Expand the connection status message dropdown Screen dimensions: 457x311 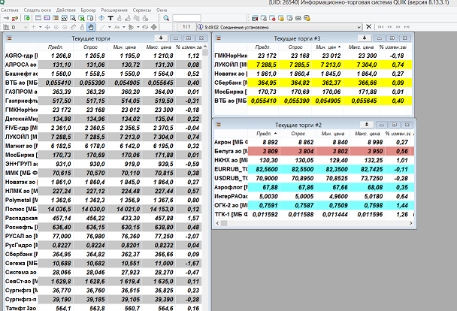tap(359, 27)
